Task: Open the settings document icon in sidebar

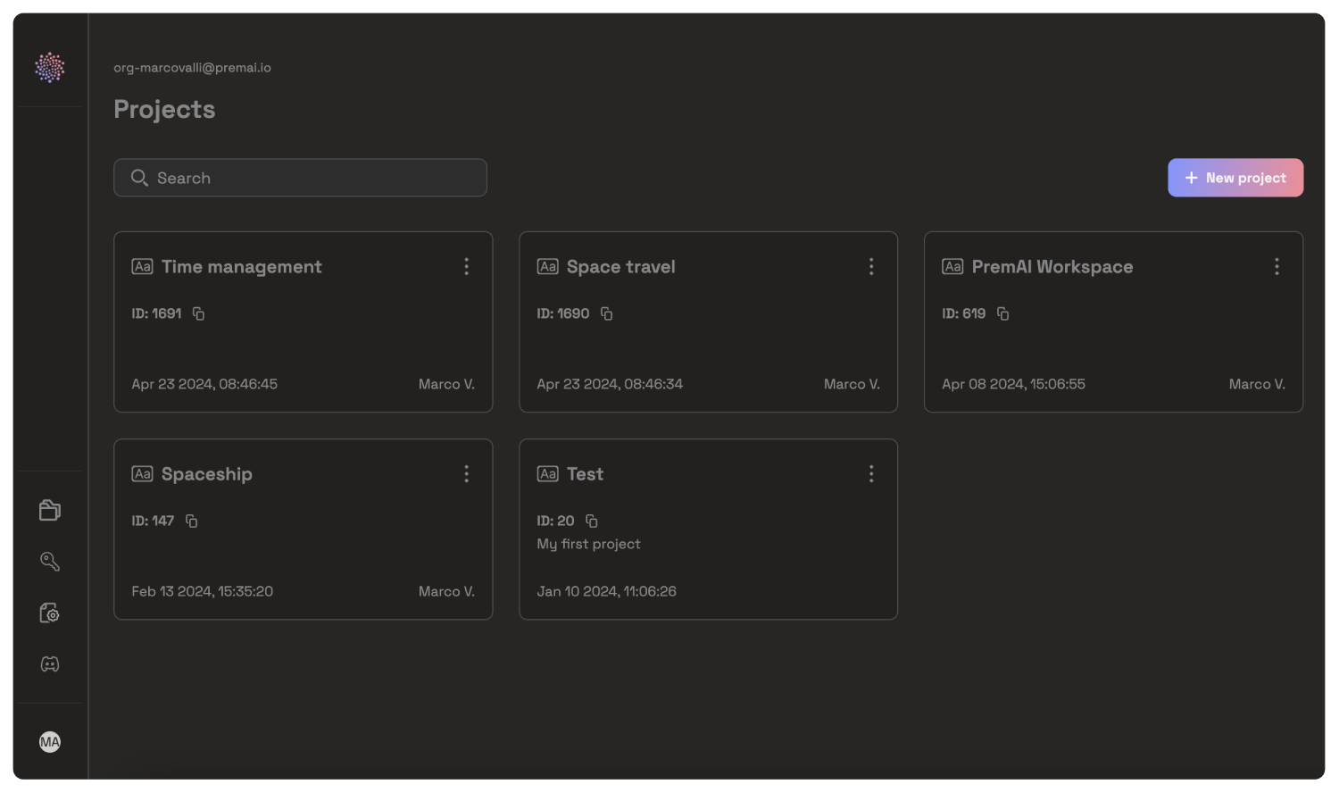Action: pyautogui.click(x=50, y=614)
